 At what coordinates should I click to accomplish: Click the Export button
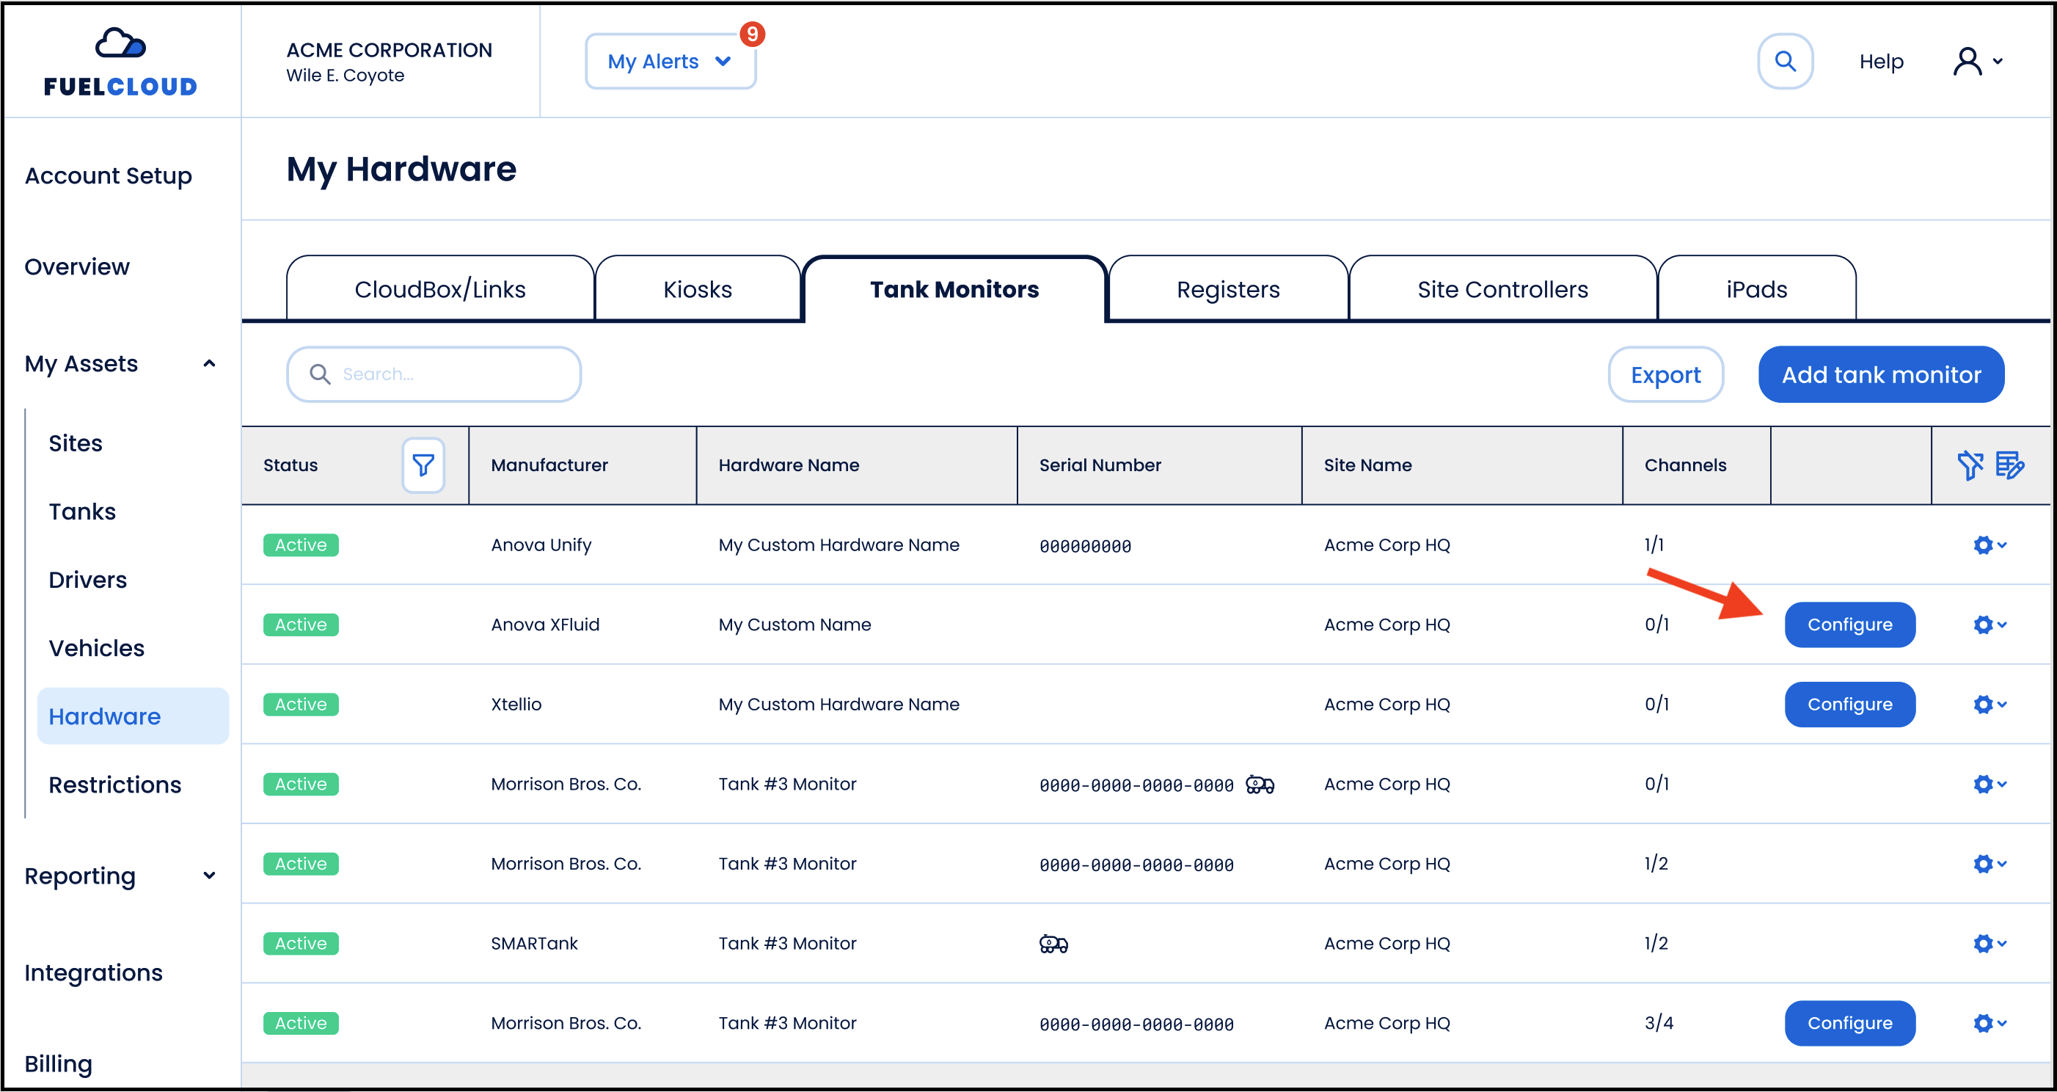(1665, 375)
